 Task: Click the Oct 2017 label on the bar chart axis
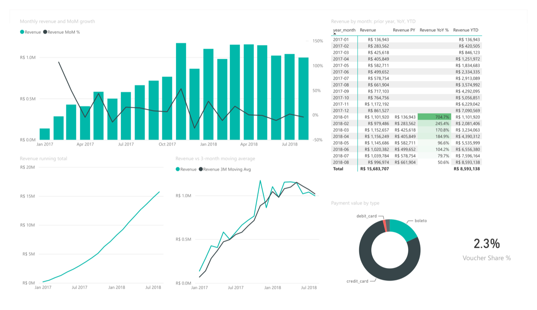point(167,144)
